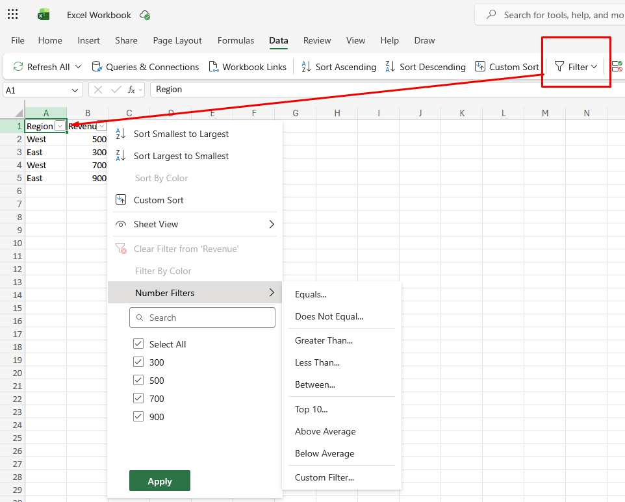The image size is (625, 502).
Task: Open Queries & Connections pane
Action: (145, 67)
